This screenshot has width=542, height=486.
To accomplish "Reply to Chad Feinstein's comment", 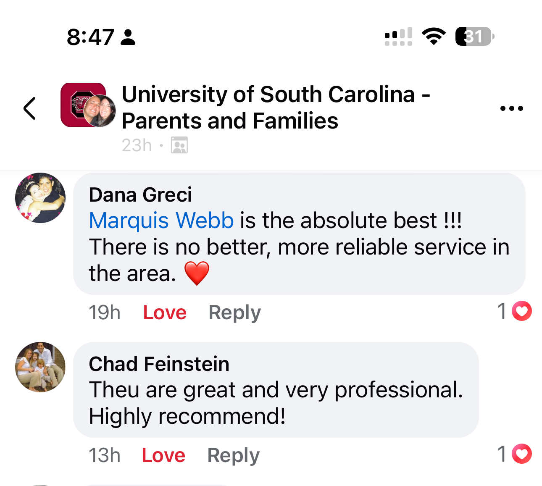I will pyautogui.click(x=234, y=455).
